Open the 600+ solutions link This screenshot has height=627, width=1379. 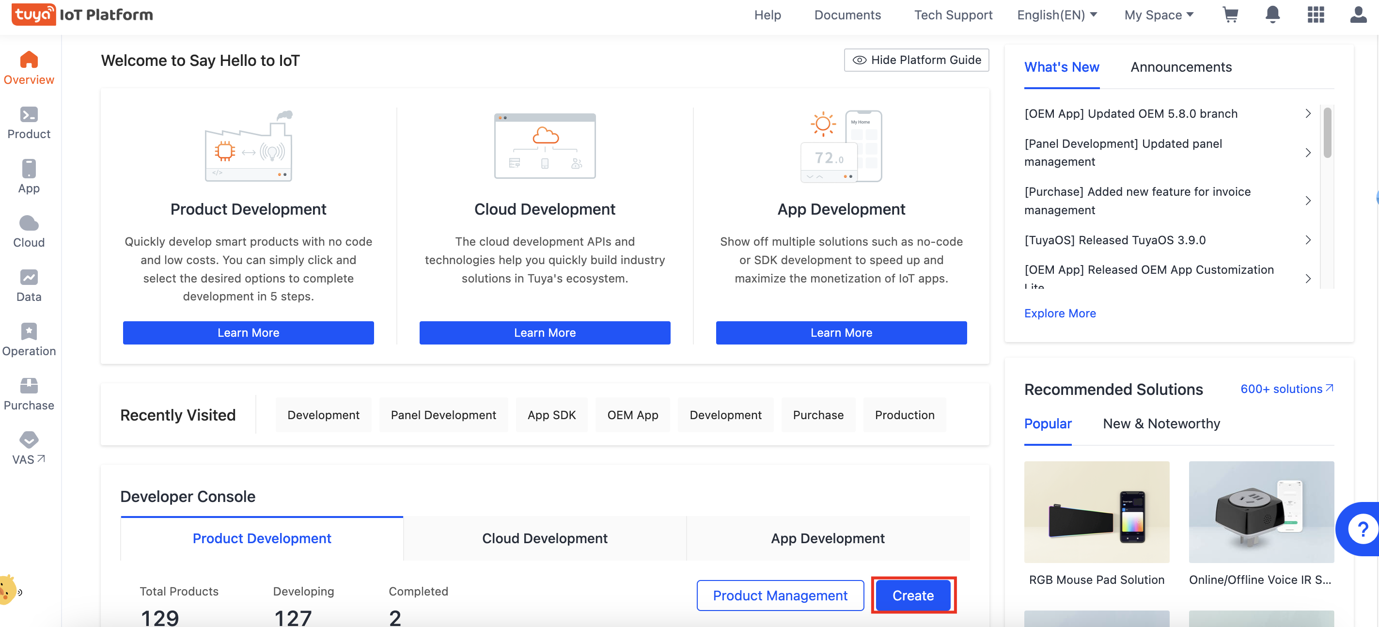[1287, 389]
